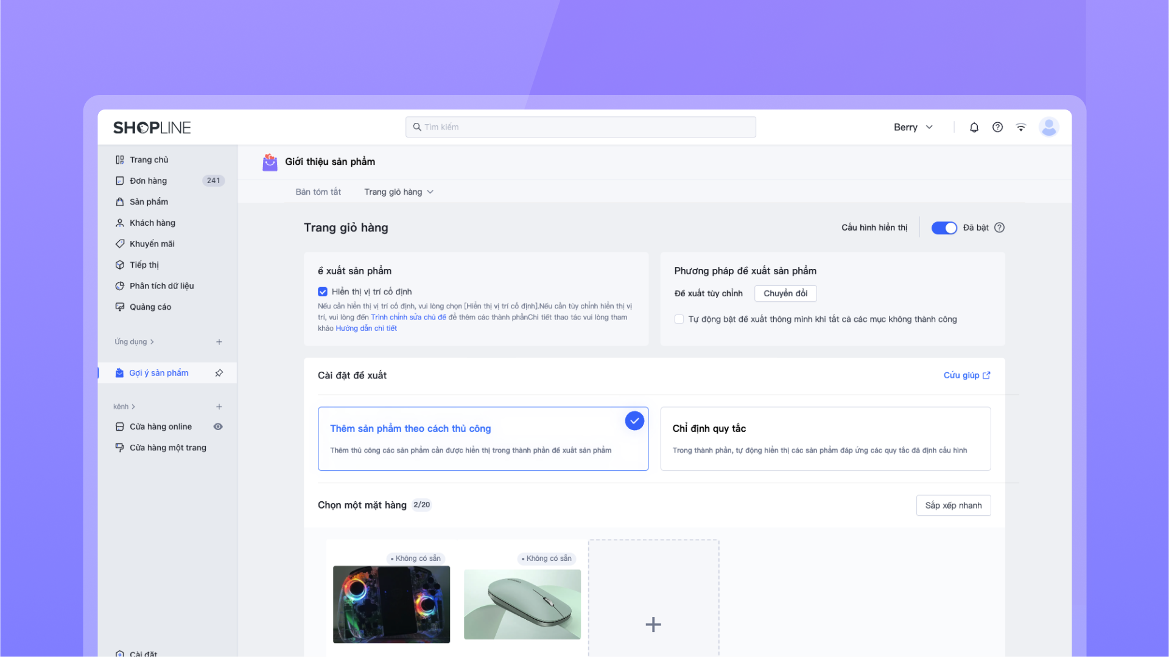The image size is (1169, 657).
Task: Toggle eye icon beside Cửa hàng online
Action: click(218, 426)
